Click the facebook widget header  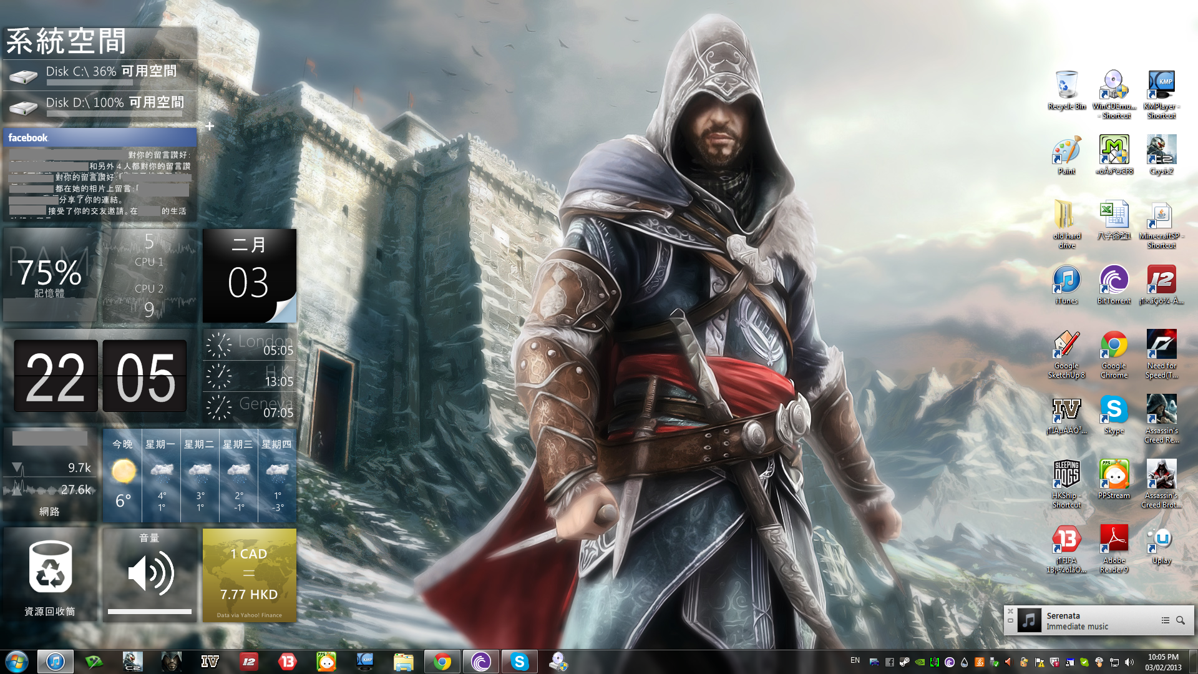click(100, 137)
